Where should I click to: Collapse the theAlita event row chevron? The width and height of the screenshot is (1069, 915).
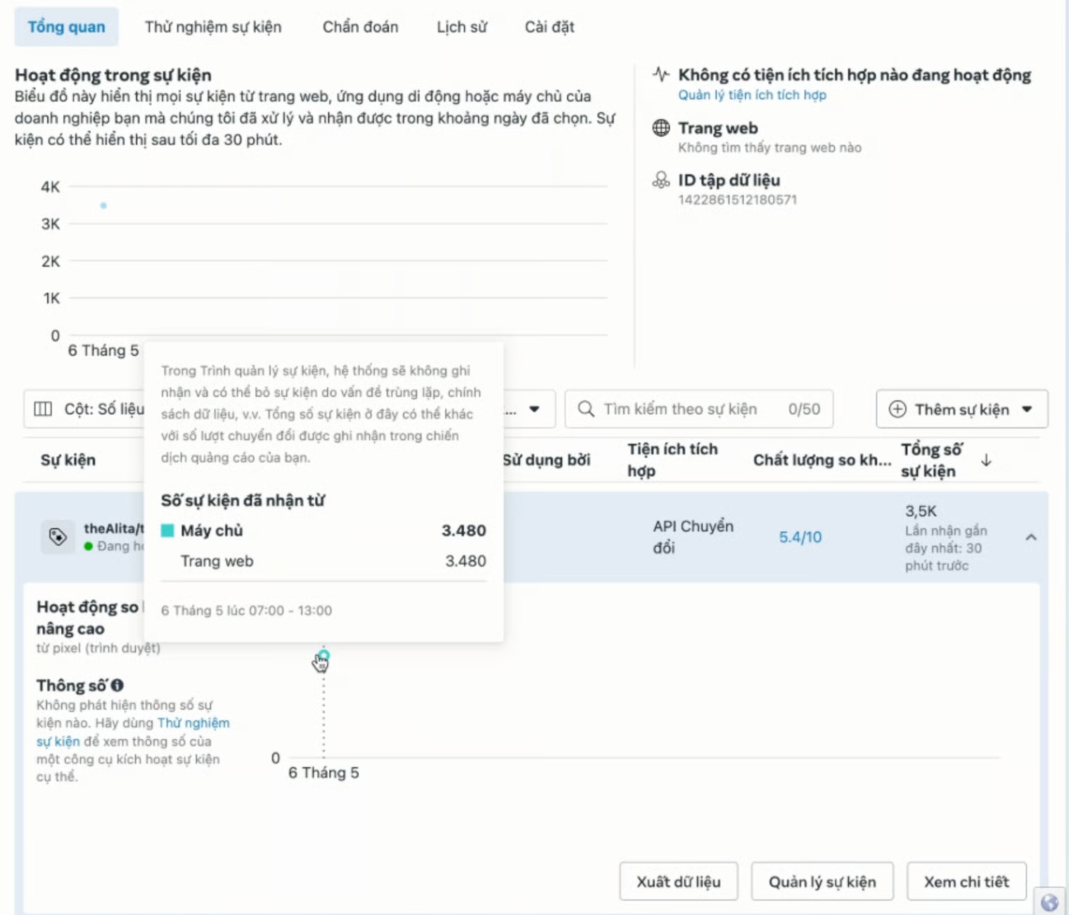coord(1030,537)
